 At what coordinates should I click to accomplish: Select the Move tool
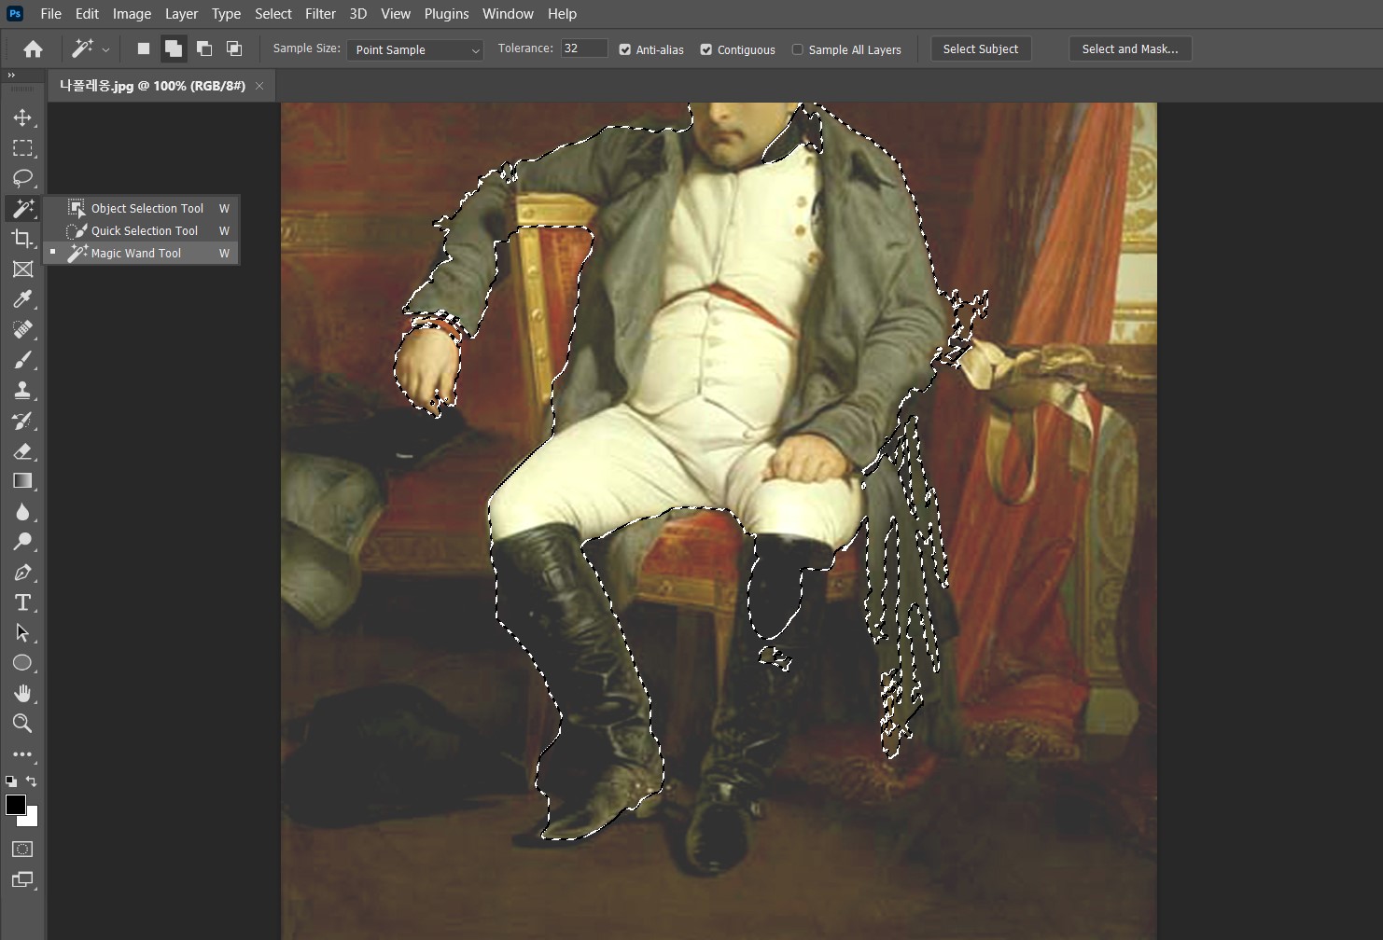click(x=22, y=117)
